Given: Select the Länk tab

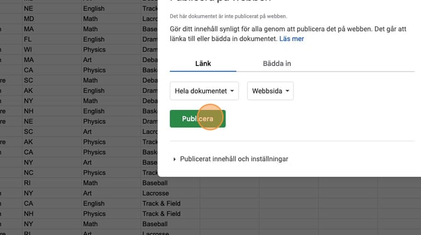Looking at the screenshot, I should pyautogui.click(x=203, y=63).
